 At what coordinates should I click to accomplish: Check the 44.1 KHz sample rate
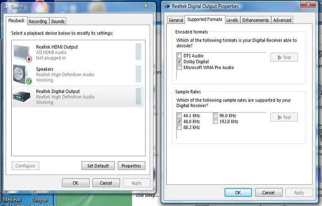tap(179, 116)
